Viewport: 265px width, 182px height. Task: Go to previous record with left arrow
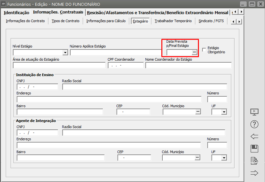254,136
